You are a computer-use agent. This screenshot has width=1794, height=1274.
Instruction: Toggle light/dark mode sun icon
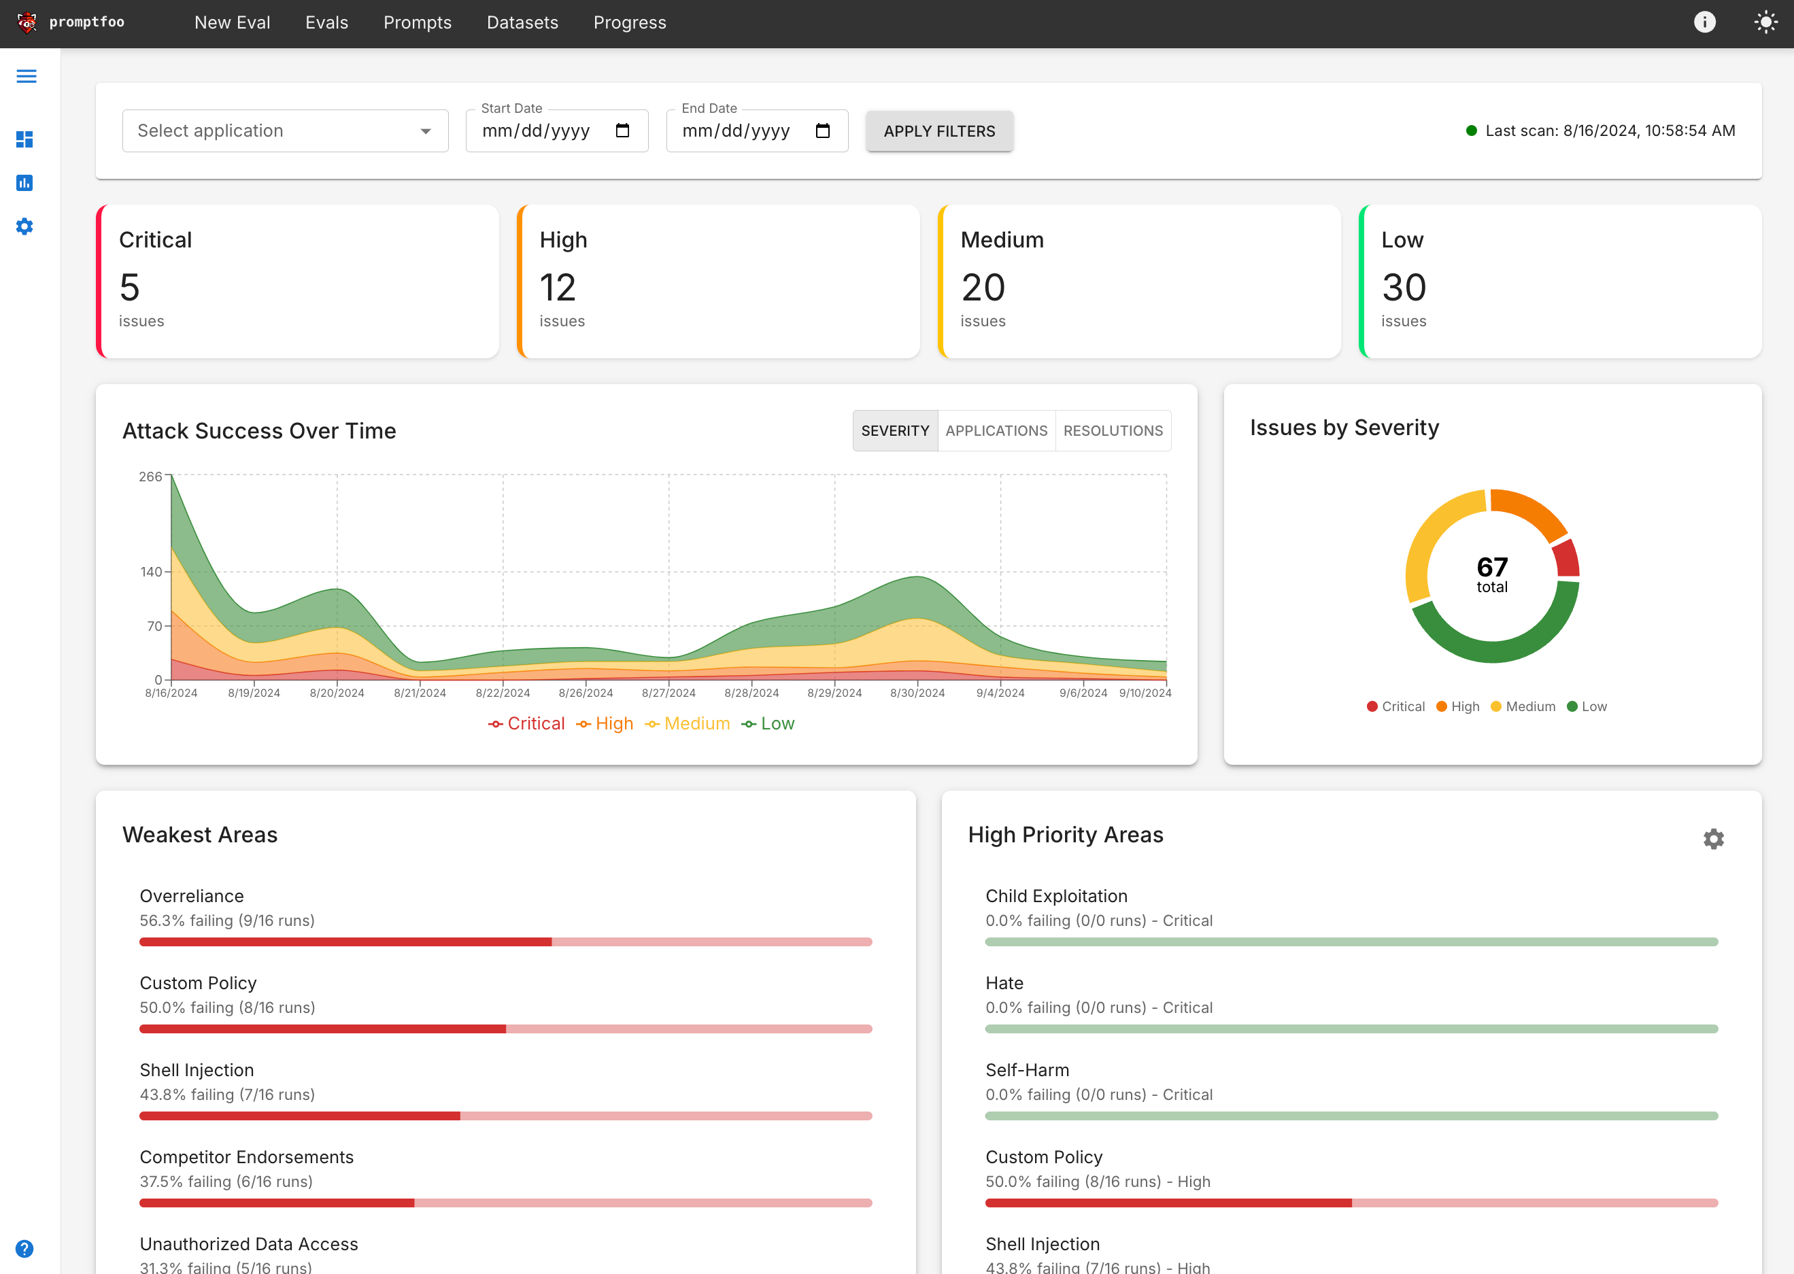coord(1765,22)
